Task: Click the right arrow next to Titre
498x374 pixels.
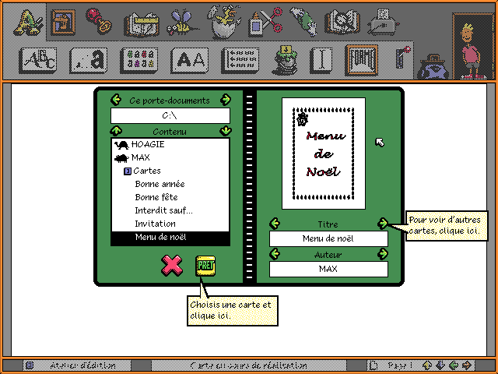Action: click(383, 224)
